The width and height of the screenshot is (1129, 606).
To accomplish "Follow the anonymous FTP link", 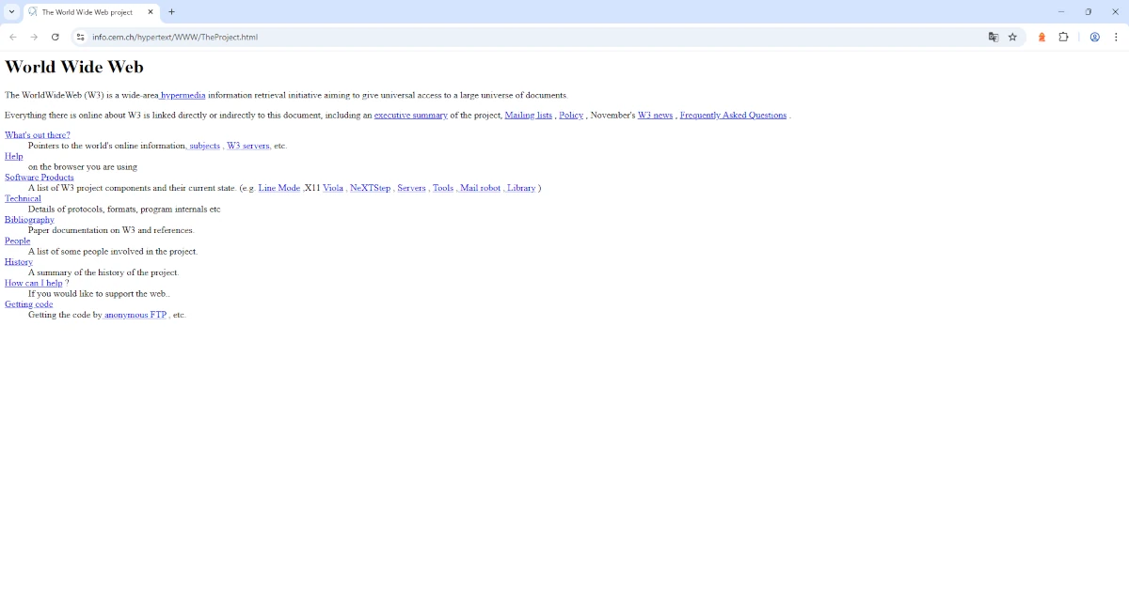I will click(x=135, y=315).
